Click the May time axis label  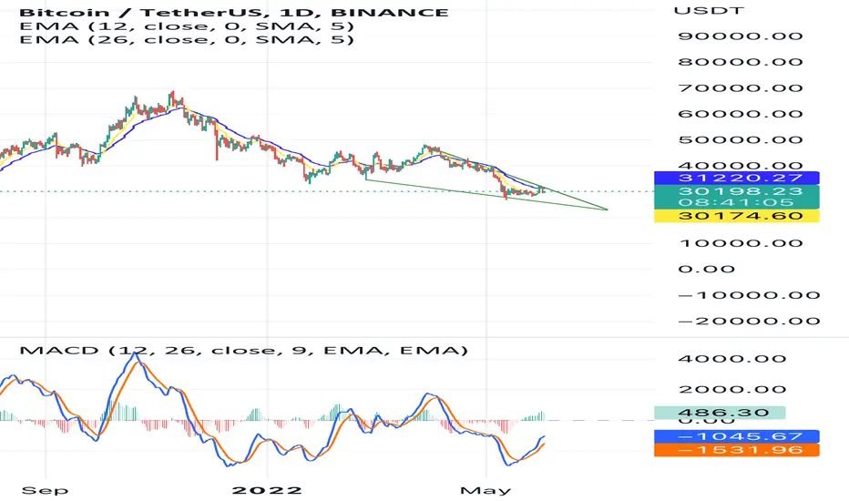(x=486, y=491)
